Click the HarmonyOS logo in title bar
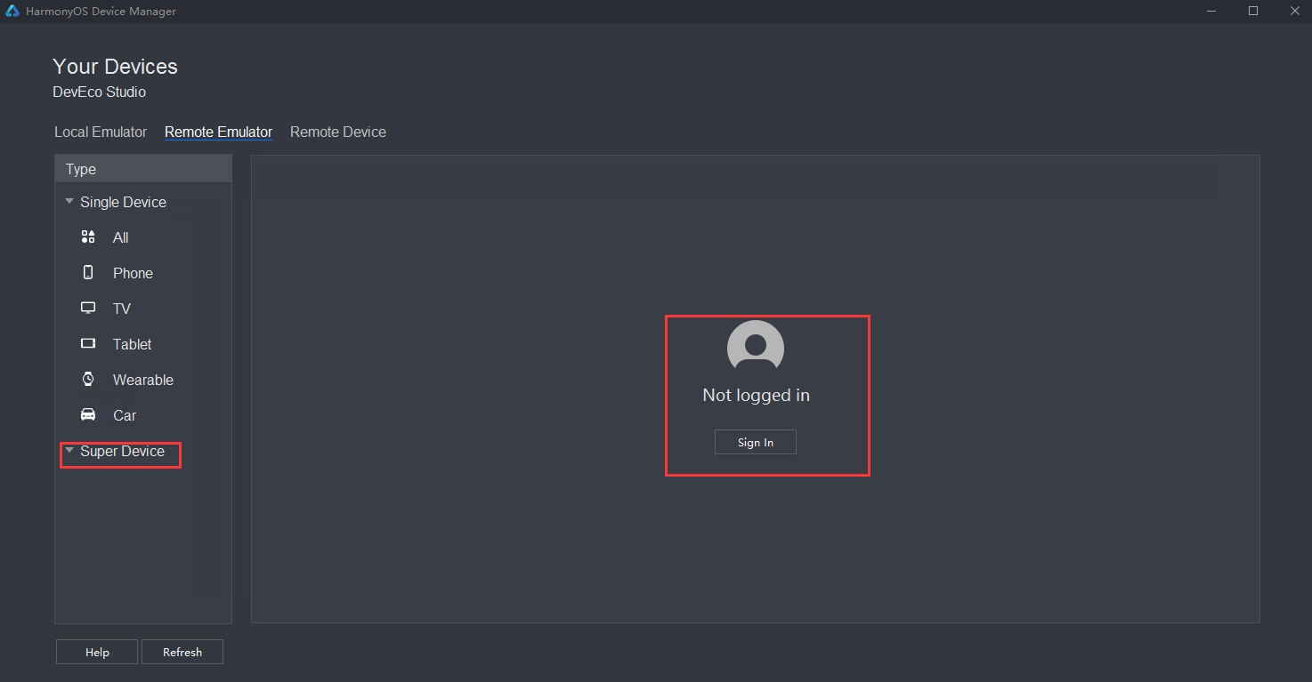 click(12, 12)
